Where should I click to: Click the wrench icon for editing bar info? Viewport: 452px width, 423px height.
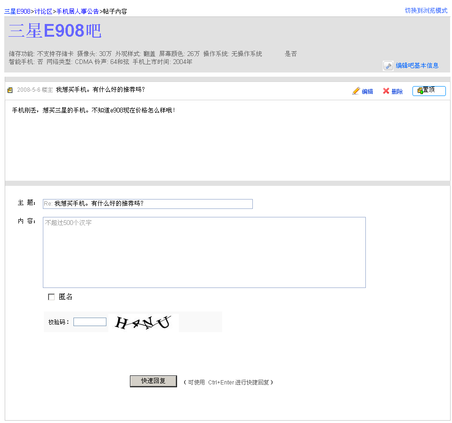point(388,66)
